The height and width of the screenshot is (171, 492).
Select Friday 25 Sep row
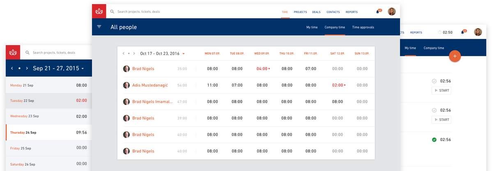[x=48, y=148]
